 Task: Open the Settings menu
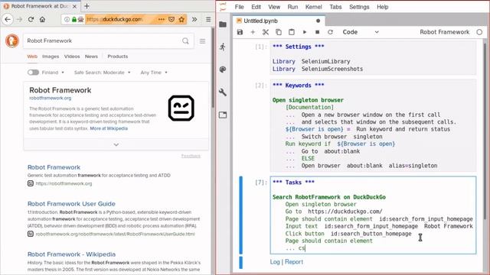(359, 7)
